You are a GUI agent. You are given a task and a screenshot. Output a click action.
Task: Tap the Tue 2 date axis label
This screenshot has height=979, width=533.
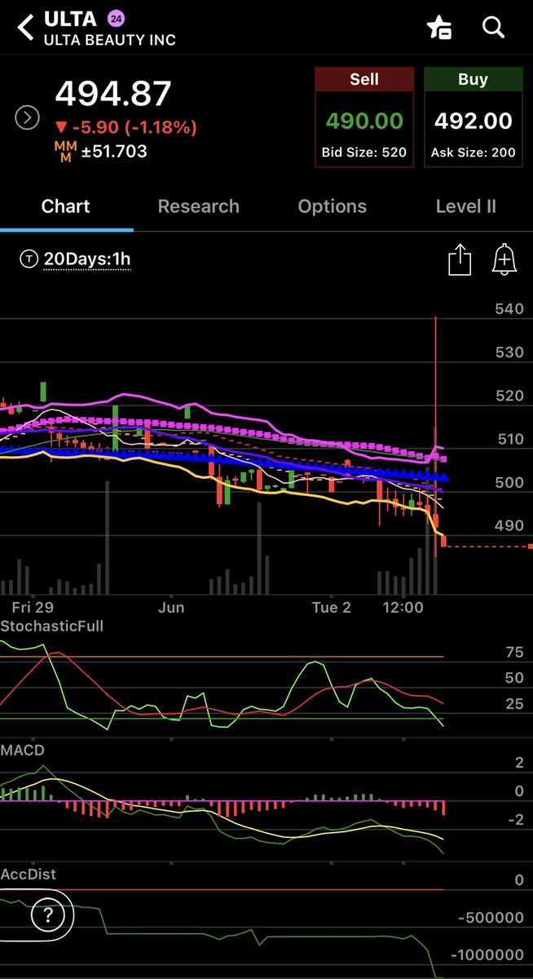[x=331, y=608]
